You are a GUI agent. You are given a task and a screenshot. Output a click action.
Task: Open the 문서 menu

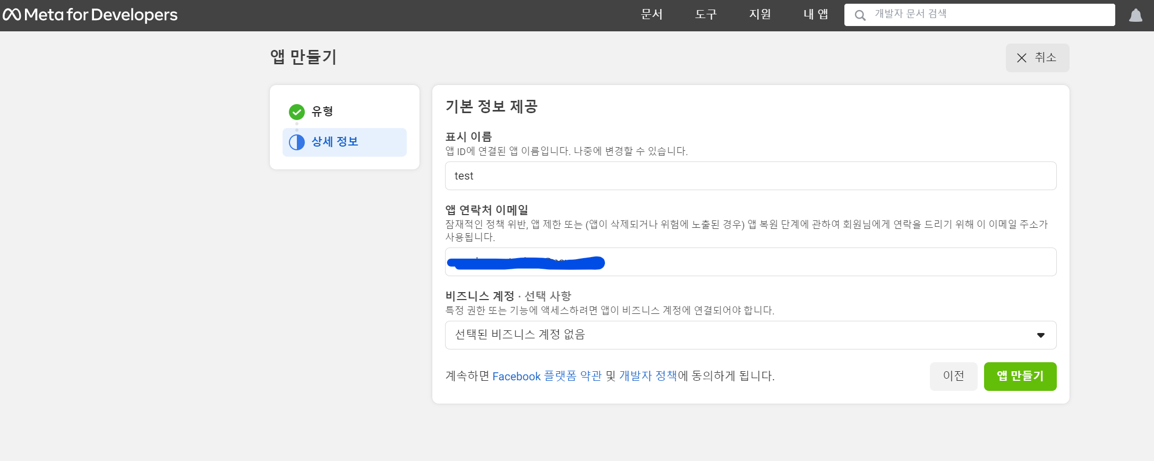[652, 15]
